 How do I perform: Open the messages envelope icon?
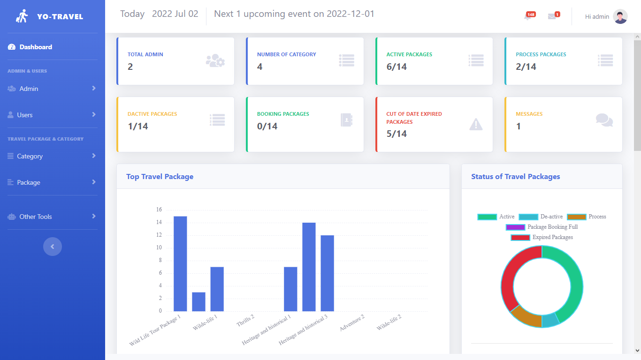552,15
